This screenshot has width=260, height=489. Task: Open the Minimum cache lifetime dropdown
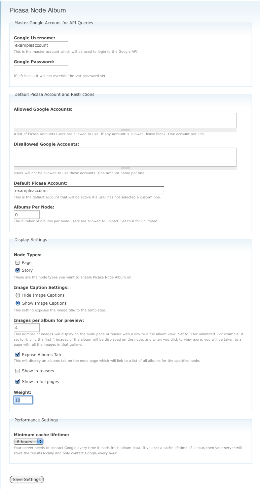[29, 442]
